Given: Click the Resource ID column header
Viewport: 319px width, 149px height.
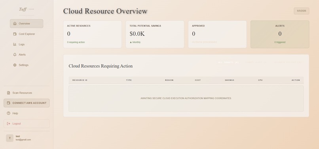Looking at the screenshot, I should tap(80, 80).
